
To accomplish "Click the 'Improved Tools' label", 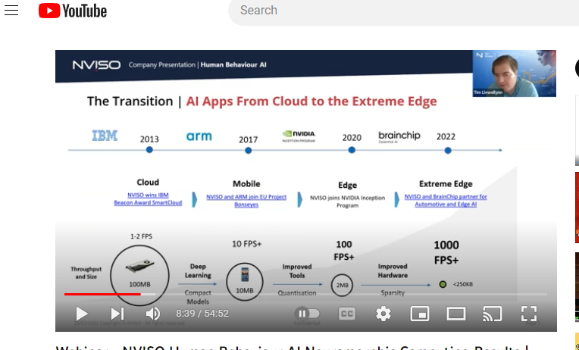I will point(297,271).
